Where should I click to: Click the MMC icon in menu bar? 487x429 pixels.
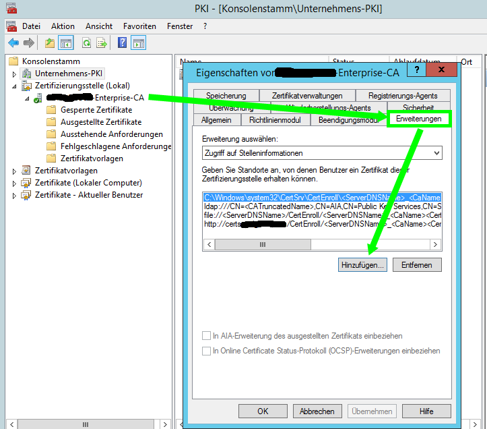[11, 26]
